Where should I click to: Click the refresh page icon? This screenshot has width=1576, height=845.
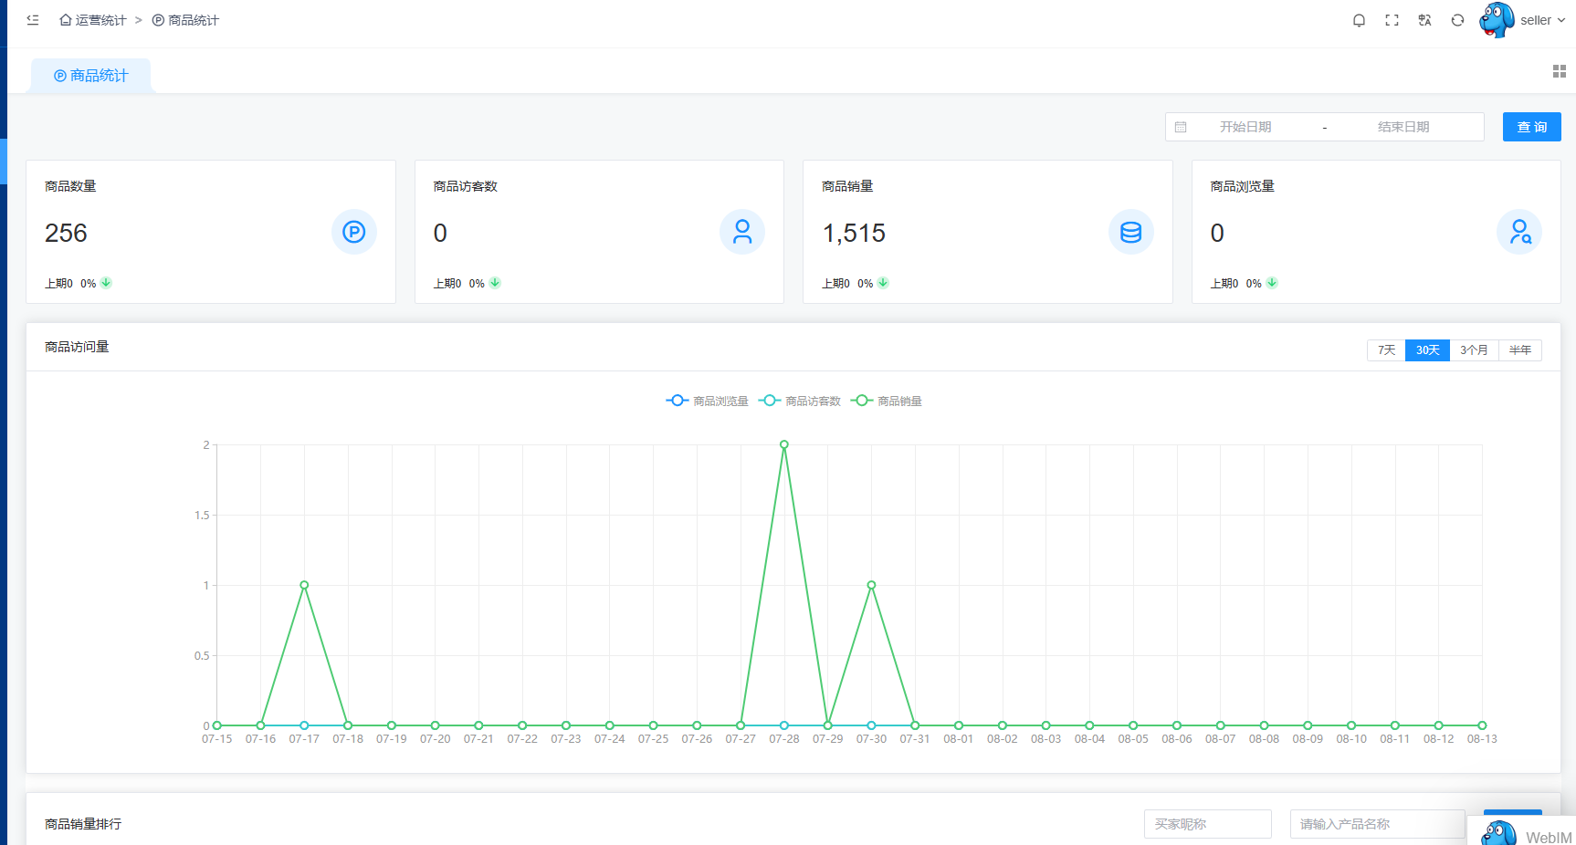1457,20
